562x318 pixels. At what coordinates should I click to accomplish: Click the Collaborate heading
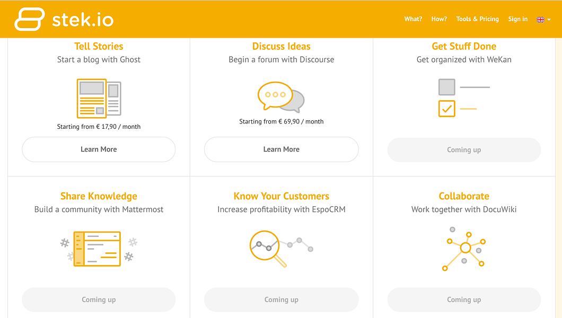[464, 196]
